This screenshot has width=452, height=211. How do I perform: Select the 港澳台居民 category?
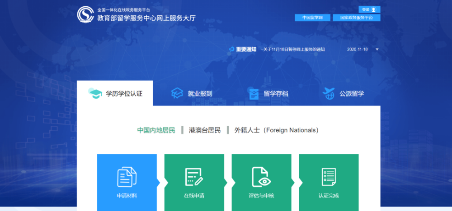(205, 130)
